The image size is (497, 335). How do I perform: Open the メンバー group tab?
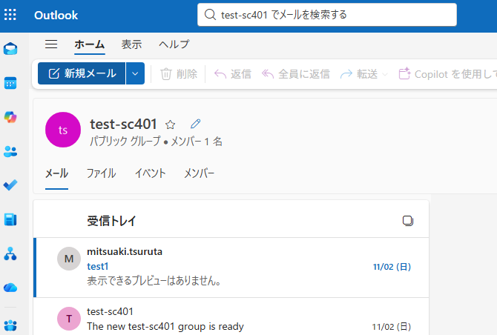pos(199,173)
